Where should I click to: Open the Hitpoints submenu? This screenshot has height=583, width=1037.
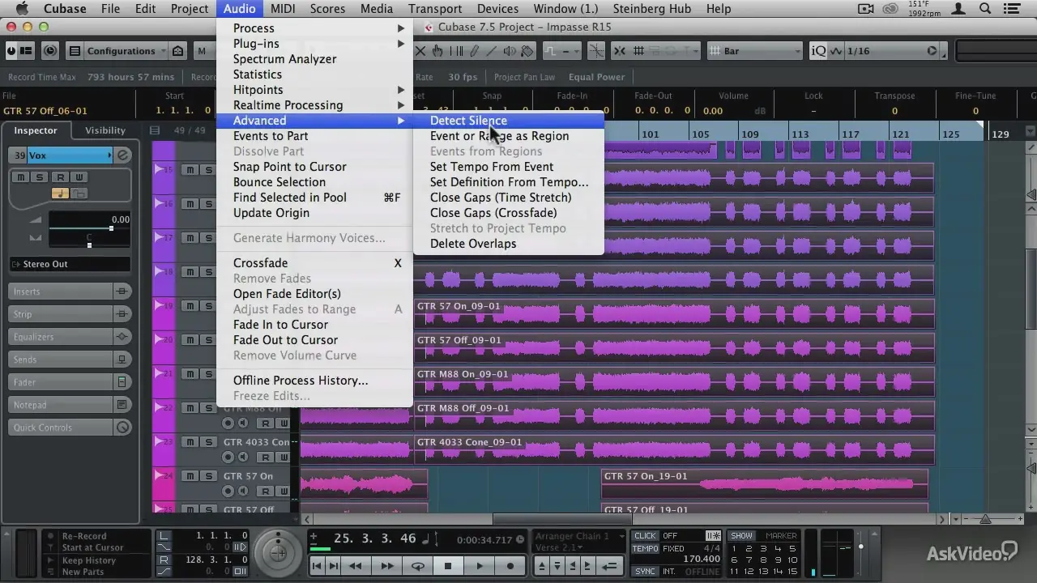(x=314, y=90)
